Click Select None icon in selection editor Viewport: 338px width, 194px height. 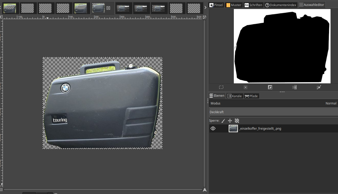(x=245, y=87)
